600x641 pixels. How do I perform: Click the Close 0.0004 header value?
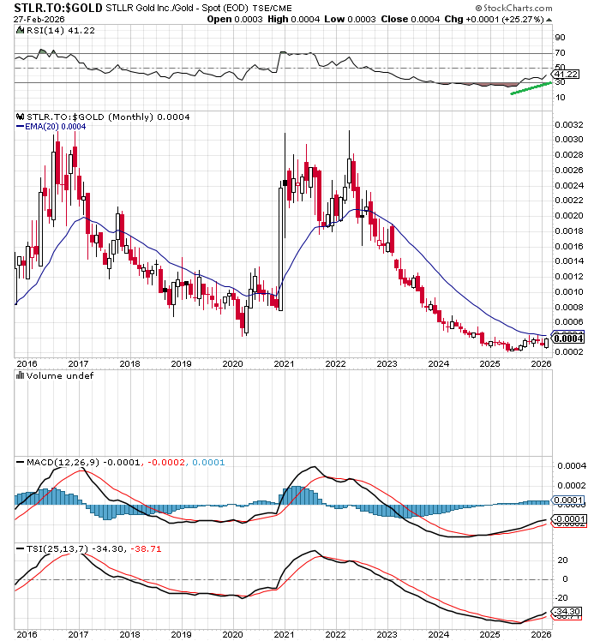411,19
